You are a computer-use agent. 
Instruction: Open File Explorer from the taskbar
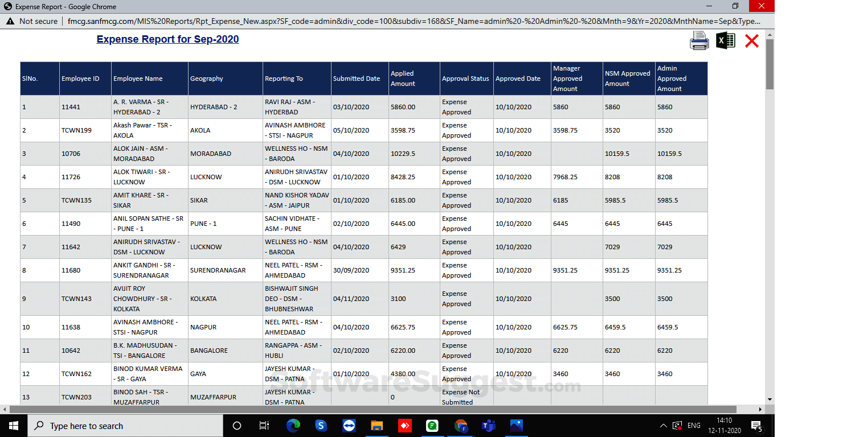(x=377, y=425)
